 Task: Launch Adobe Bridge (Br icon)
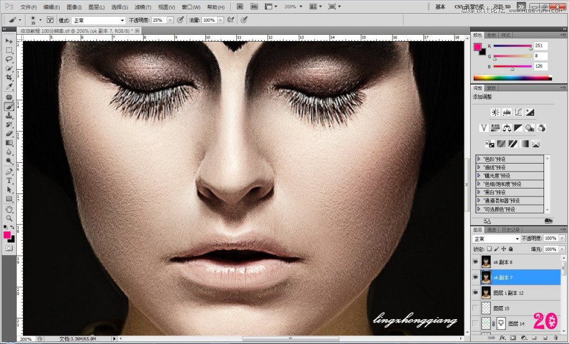coord(240,6)
